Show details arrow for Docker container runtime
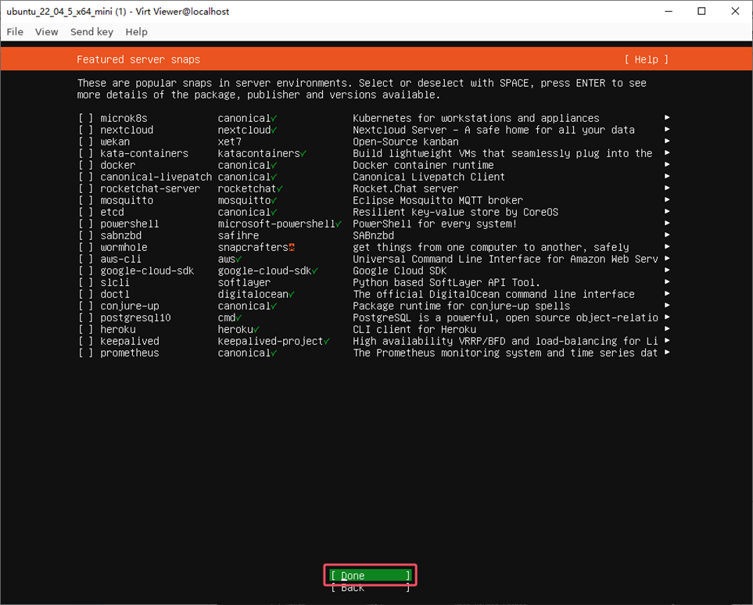Viewport: 753px width, 605px height. tap(667, 165)
